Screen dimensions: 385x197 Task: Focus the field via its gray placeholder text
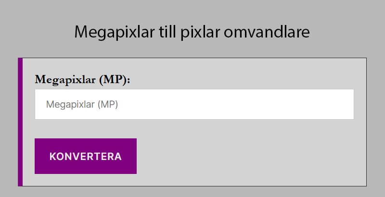[x=82, y=104]
